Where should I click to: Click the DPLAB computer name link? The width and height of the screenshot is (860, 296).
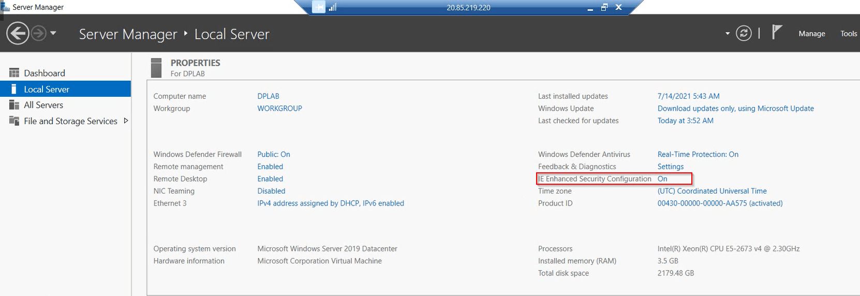(268, 96)
